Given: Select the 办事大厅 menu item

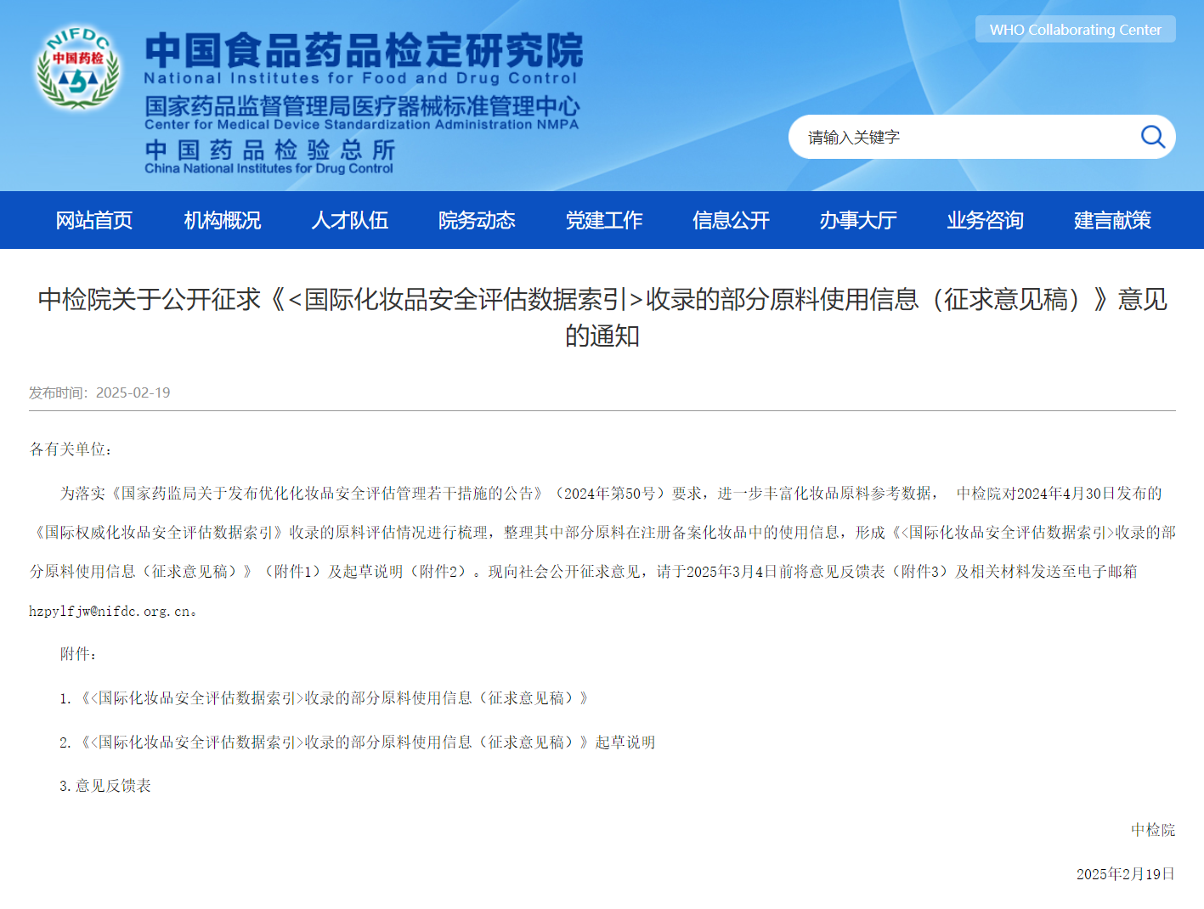Looking at the screenshot, I should 858,220.
